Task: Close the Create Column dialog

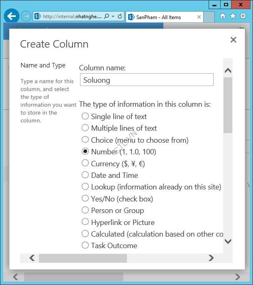Action: click(x=233, y=40)
